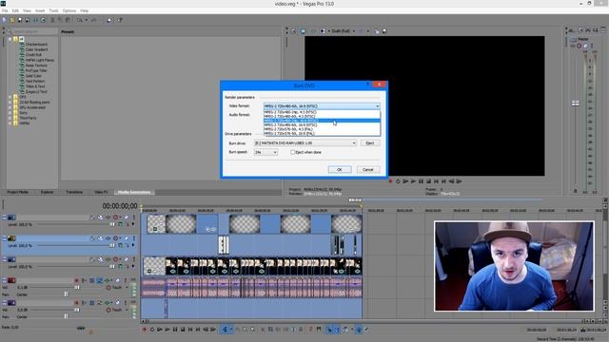Open the Insert menu
The height and width of the screenshot is (342, 609).
[x=40, y=10]
